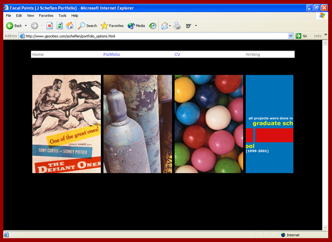Click the IE icon in the title bar
332x242 pixels.
(6, 8)
